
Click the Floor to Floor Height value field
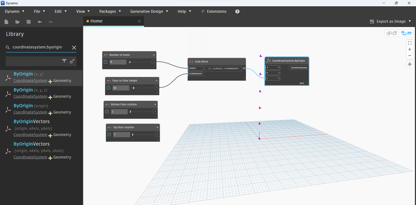pyautogui.click(x=121, y=88)
